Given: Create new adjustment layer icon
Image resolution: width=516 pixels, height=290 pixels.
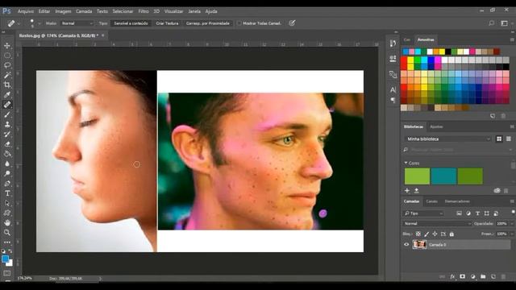Looking at the screenshot, I should tap(473, 277).
